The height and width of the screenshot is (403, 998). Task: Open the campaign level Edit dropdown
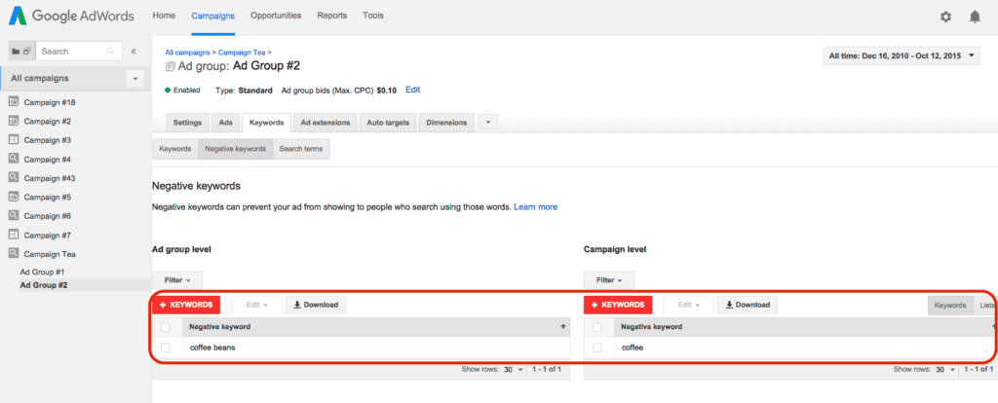pos(689,305)
